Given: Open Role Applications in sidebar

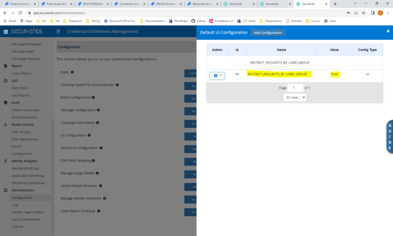Looking at the screenshot, I should pos(25,139).
